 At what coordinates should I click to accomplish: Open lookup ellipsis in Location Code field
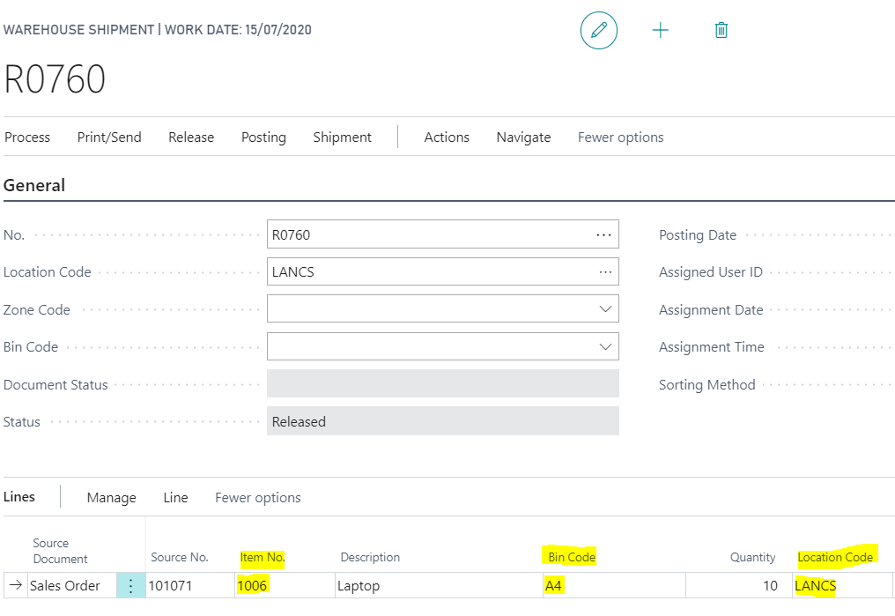pyautogui.click(x=604, y=272)
